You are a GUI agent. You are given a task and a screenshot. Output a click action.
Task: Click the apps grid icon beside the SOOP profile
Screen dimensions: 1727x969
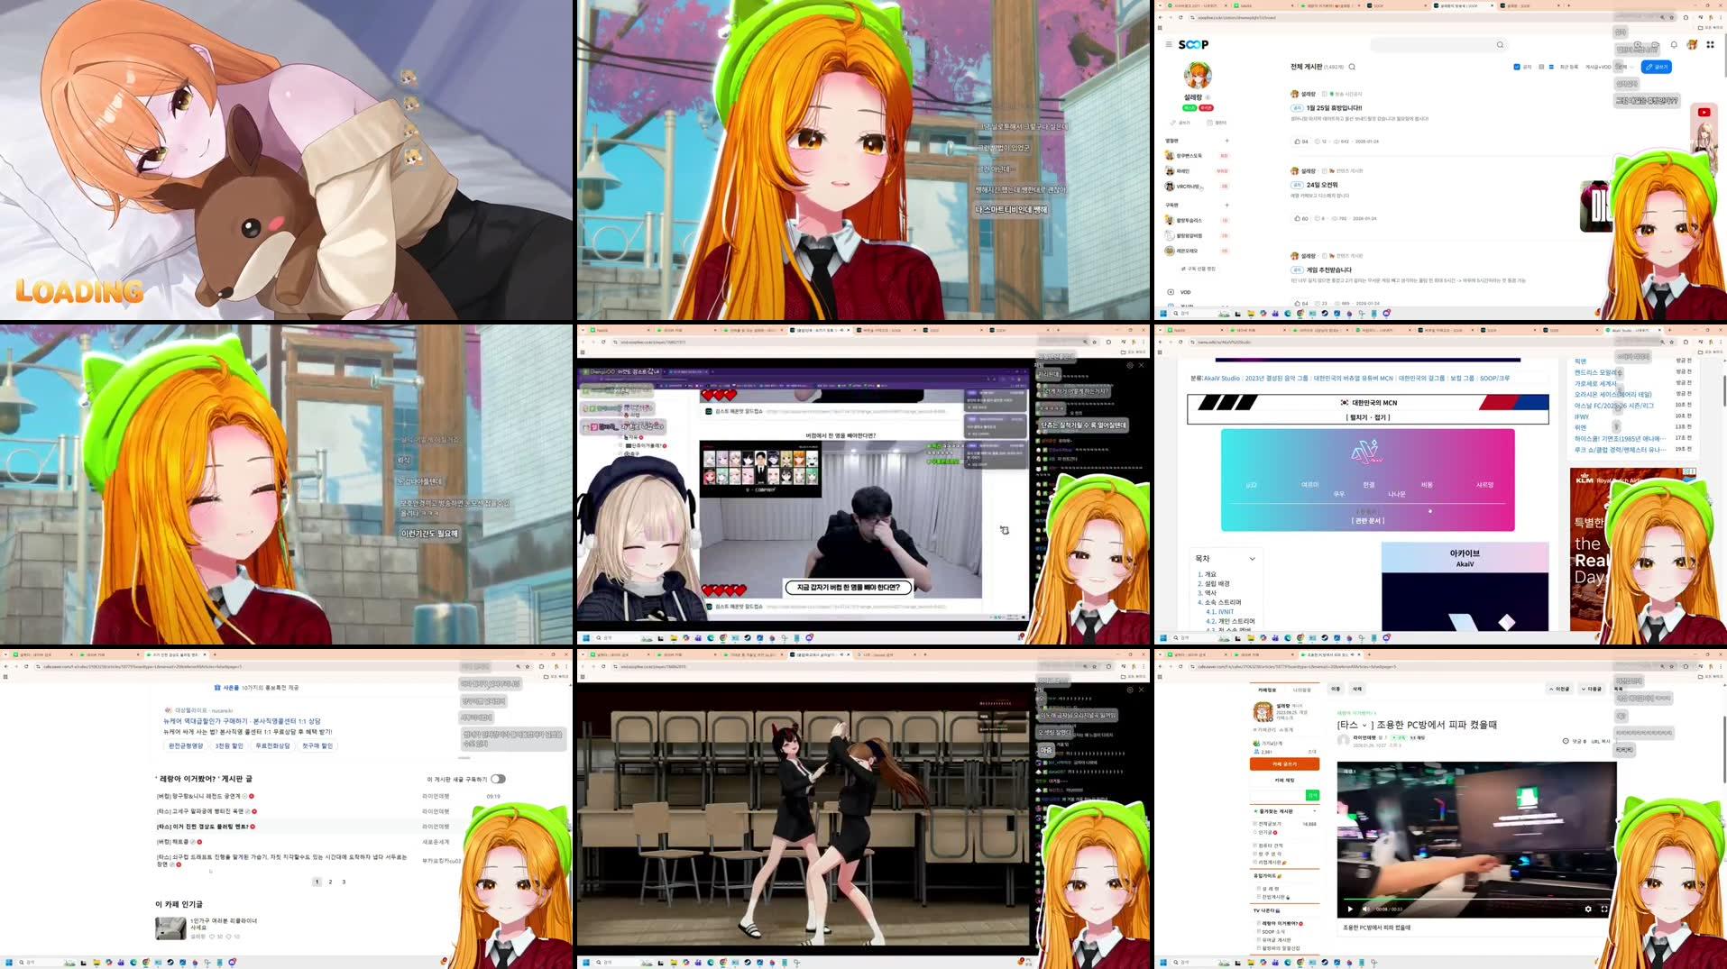pos(1710,44)
